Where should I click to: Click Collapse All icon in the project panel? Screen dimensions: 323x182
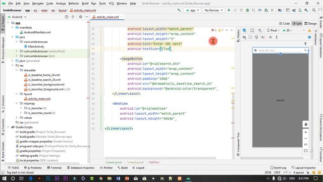pyautogui.click(x=73, y=17)
